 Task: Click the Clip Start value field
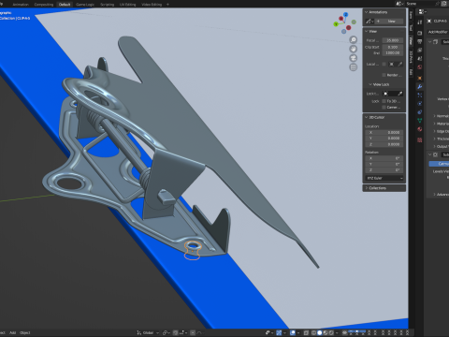(393, 47)
